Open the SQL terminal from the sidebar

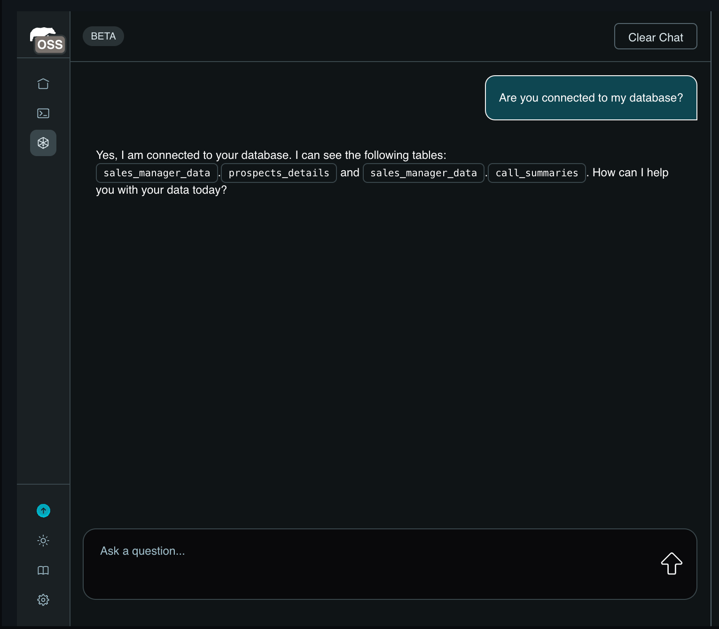(43, 113)
